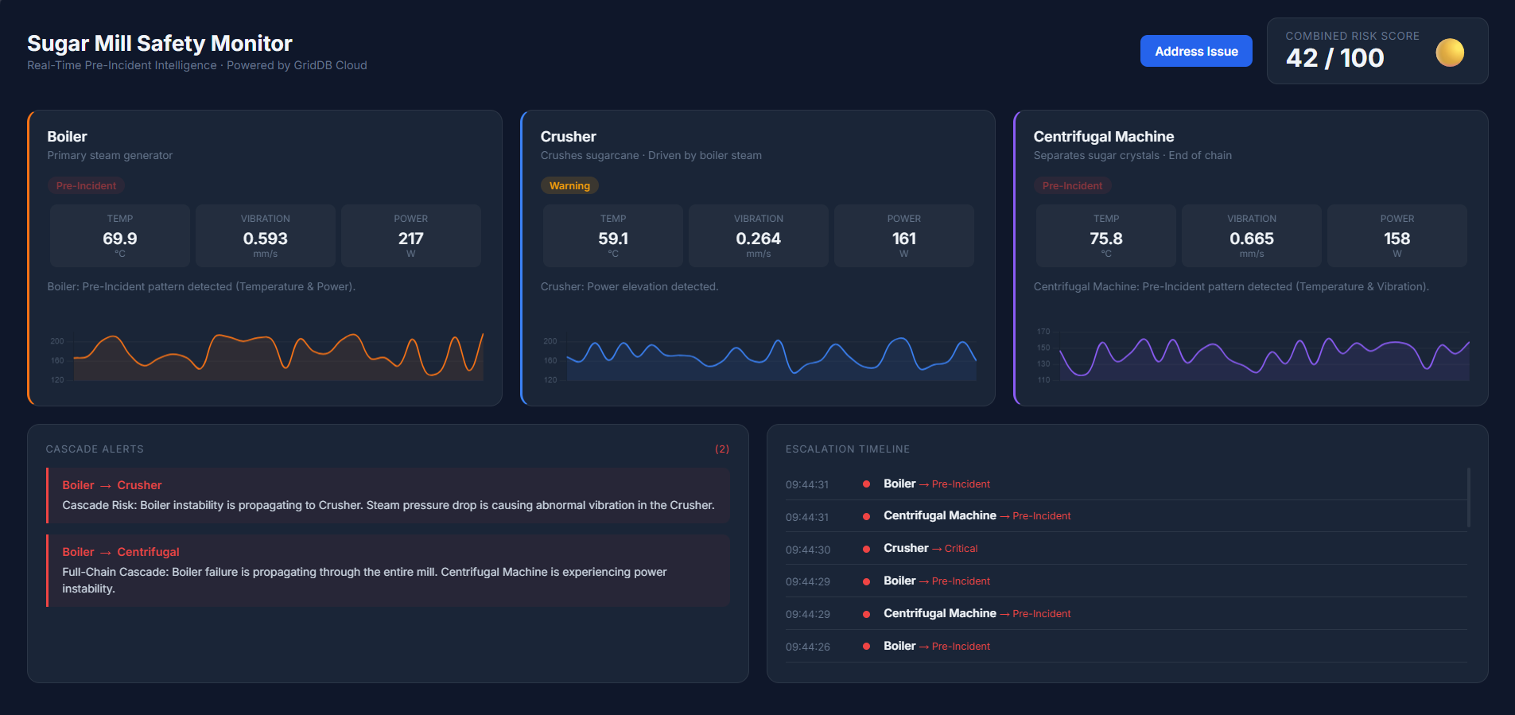Select the Boiler TEMP 69.9 metric tile
This screenshot has width=1515, height=715.
click(120, 236)
